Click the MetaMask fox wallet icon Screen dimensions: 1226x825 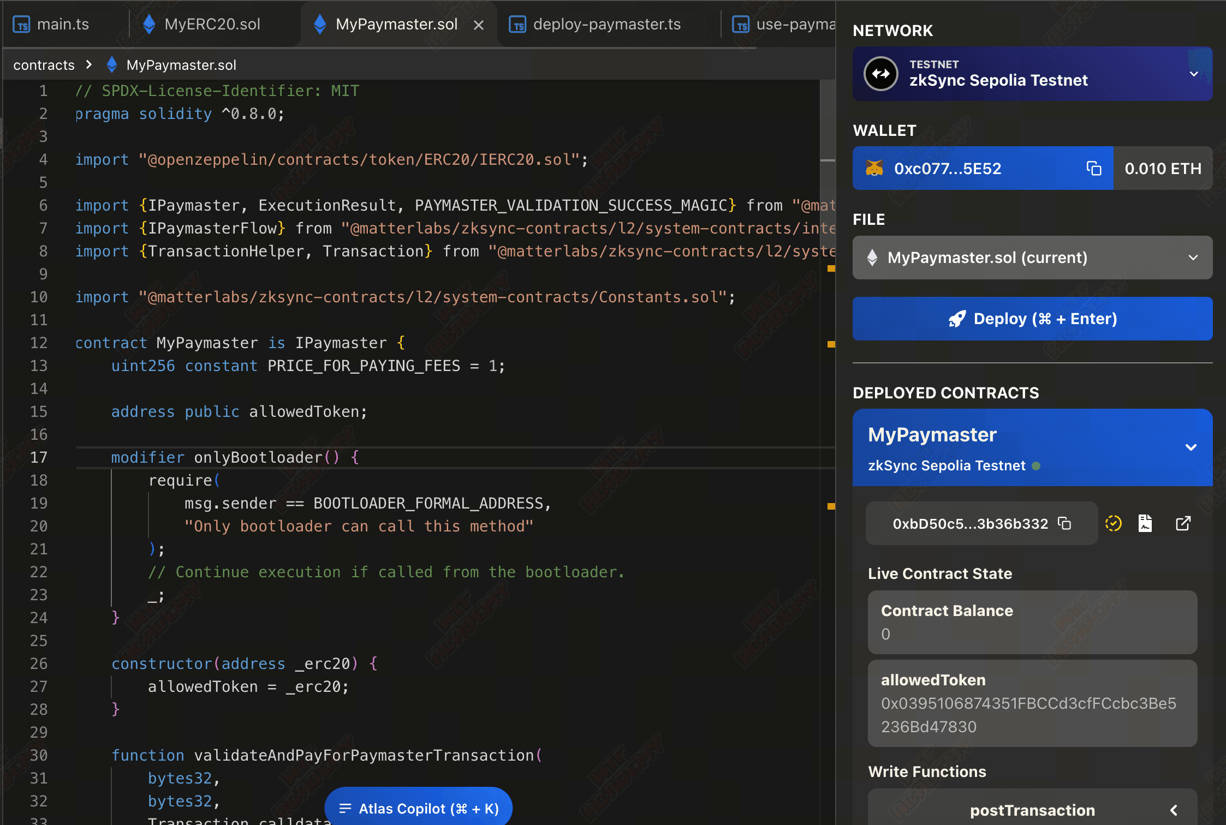[x=874, y=169]
